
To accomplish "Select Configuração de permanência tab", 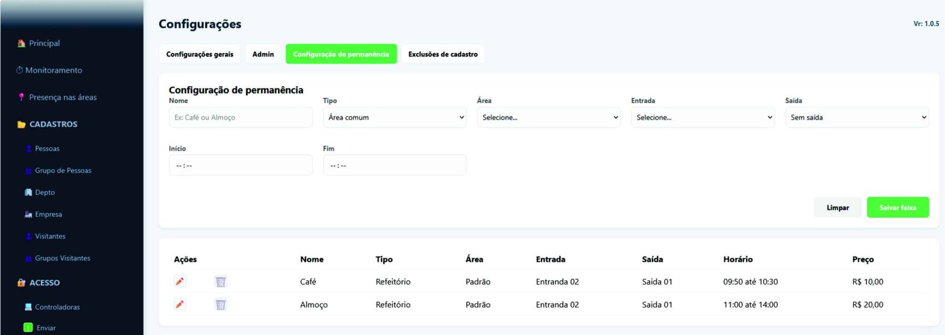I will pyautogui.click(x=341, y=54).
